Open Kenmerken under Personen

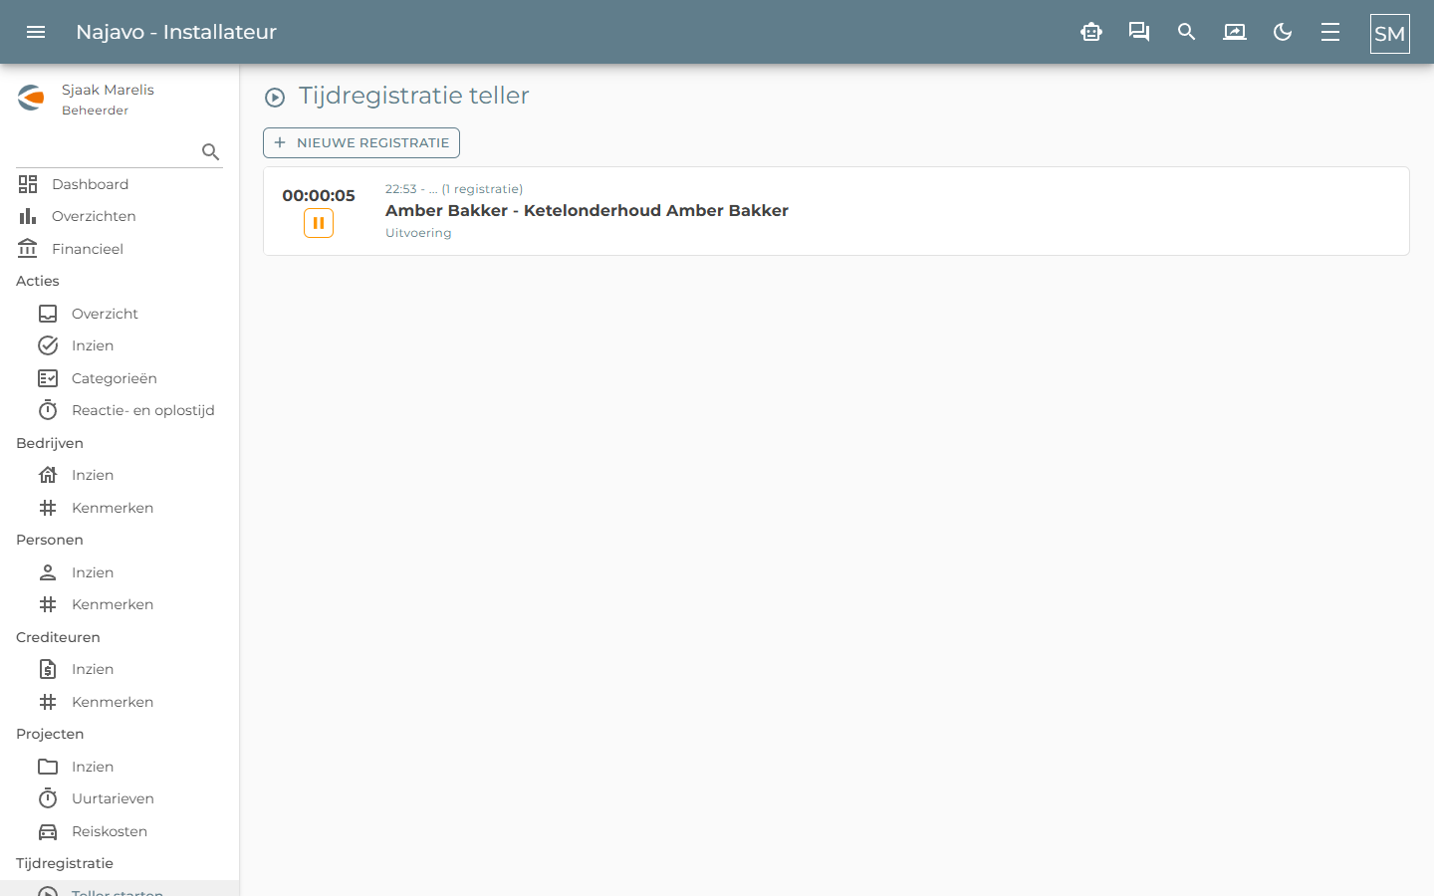click(x=119, y=604)
